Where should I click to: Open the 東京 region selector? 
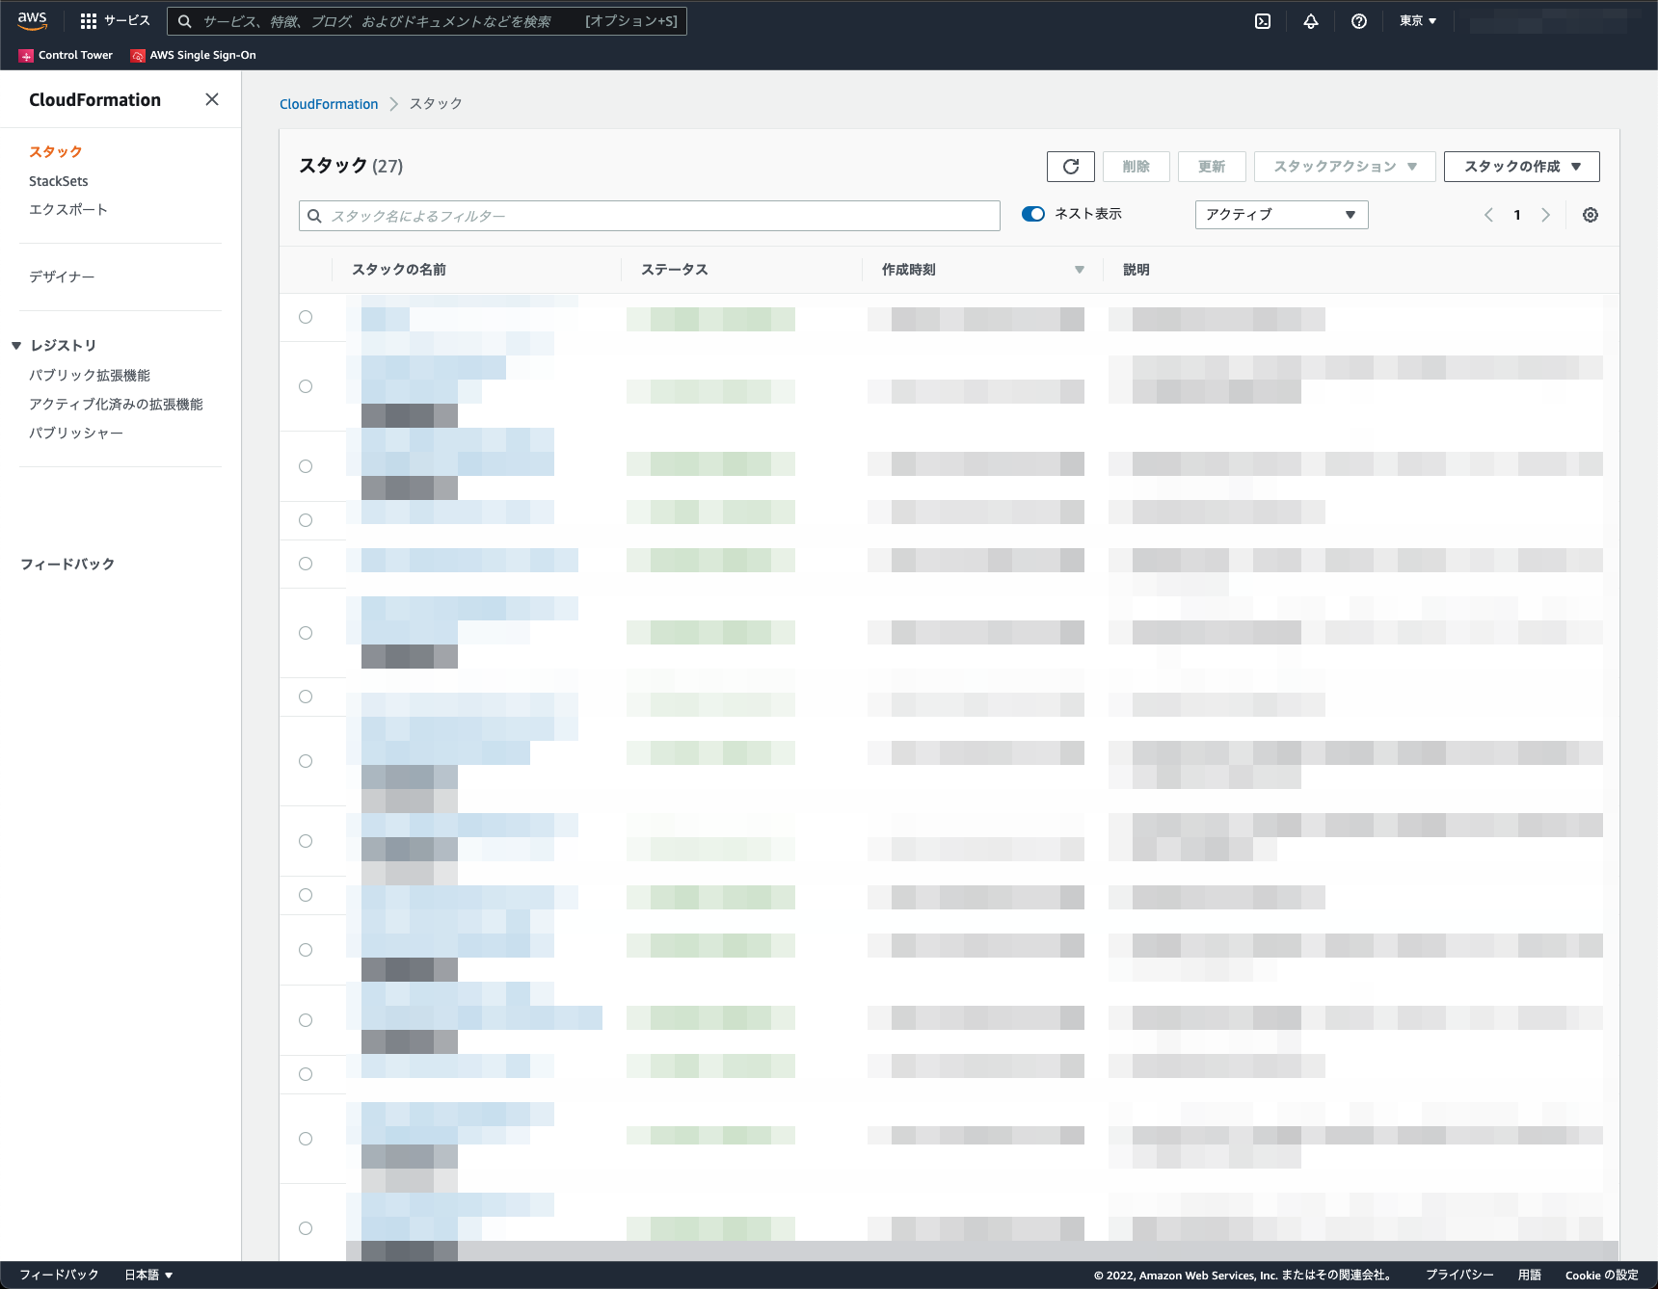coord(1418,21)
